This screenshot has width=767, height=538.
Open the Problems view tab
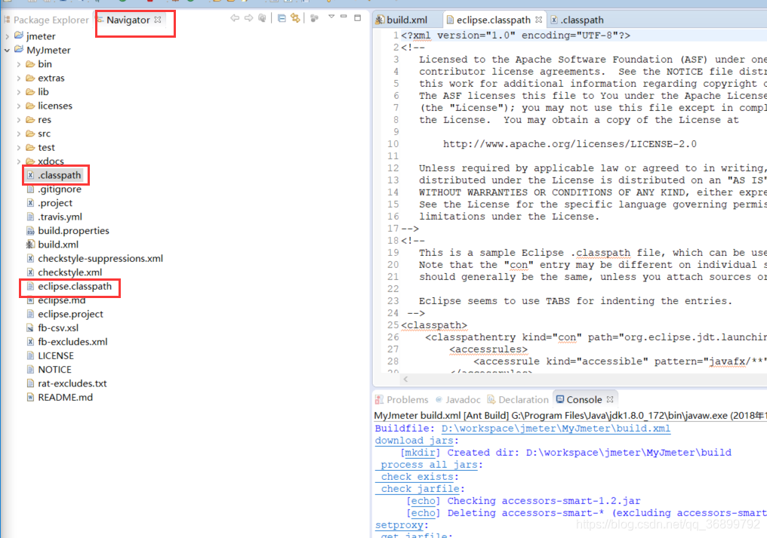coord(402,400)
